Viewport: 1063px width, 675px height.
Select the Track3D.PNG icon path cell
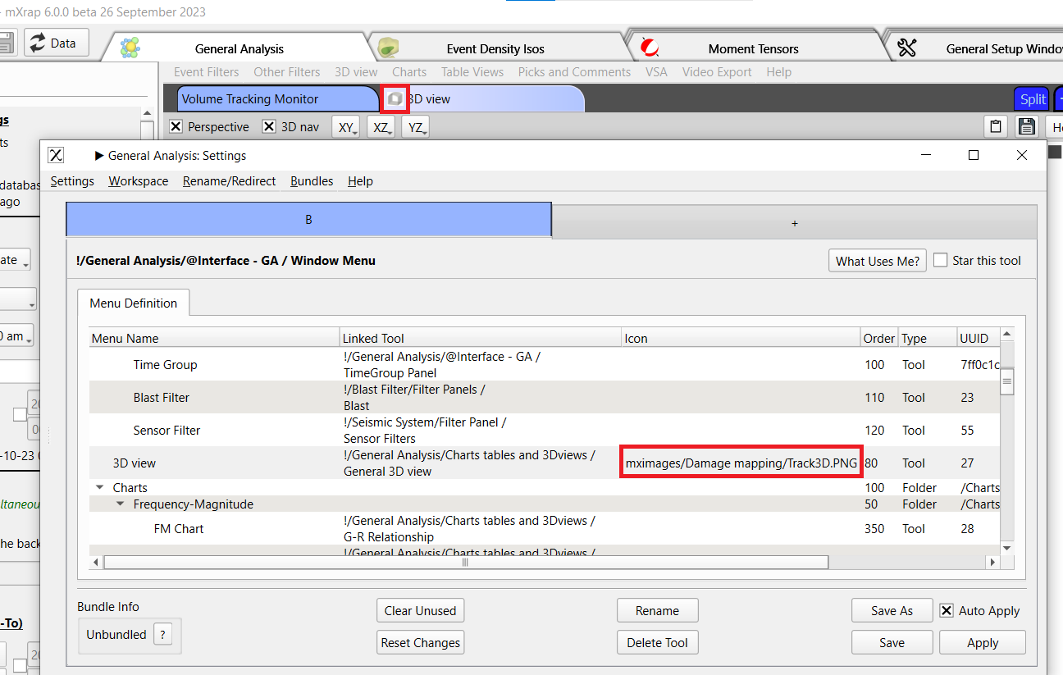[741, 463]
